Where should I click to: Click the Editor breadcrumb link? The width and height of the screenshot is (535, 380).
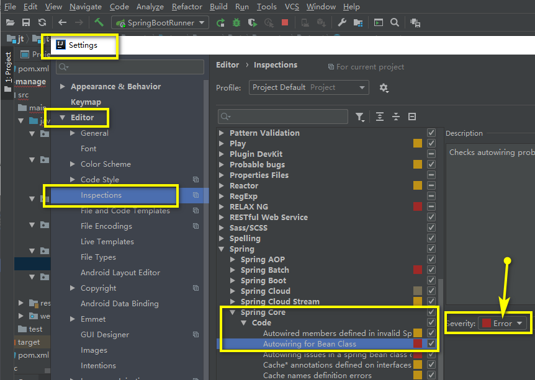[228, 64]
